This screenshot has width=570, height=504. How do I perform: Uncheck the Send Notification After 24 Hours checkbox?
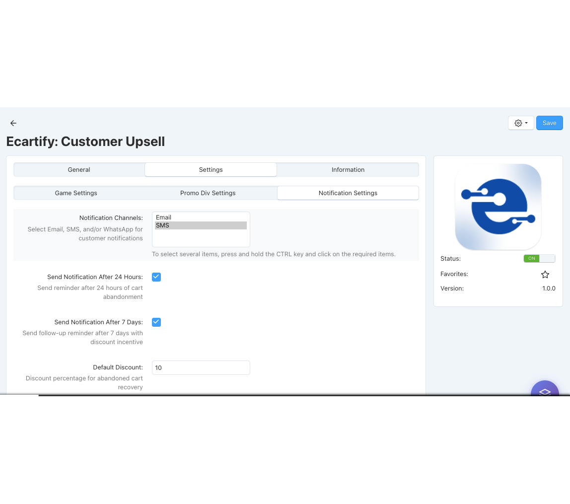[156, 277]
